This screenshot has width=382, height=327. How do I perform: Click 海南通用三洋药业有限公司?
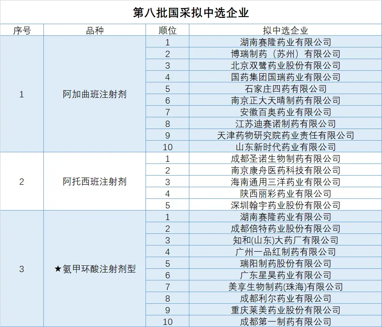pos(286,182)
